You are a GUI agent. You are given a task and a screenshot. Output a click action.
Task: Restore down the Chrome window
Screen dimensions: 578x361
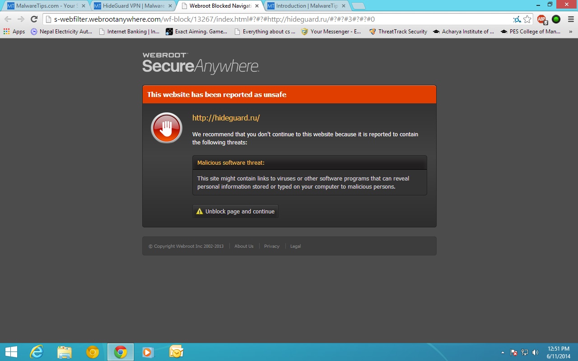pyautogui.click(x=550, y=4)
